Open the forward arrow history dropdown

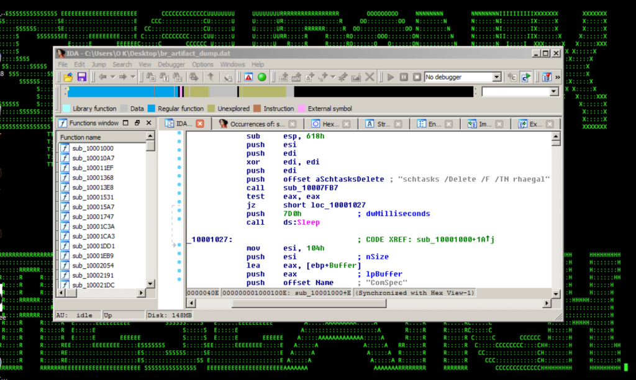click(x=132, y=77)
